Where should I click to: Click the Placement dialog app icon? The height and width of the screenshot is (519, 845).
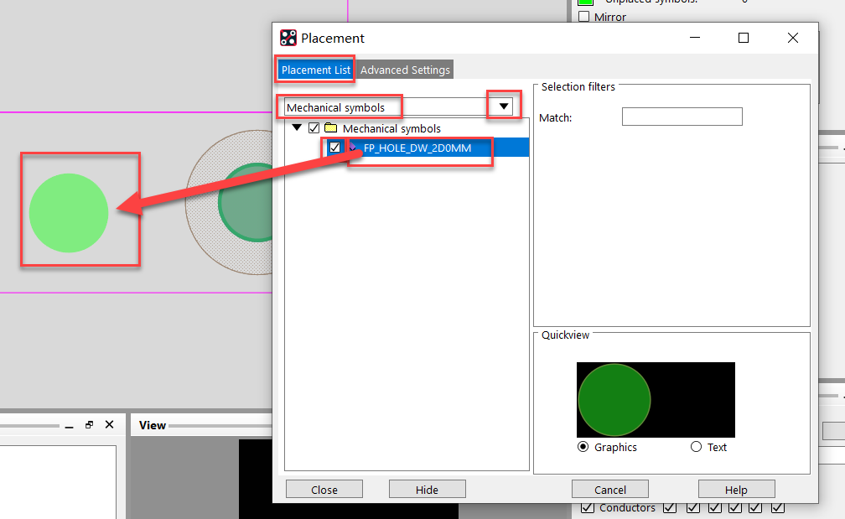(x=288, y=38)
